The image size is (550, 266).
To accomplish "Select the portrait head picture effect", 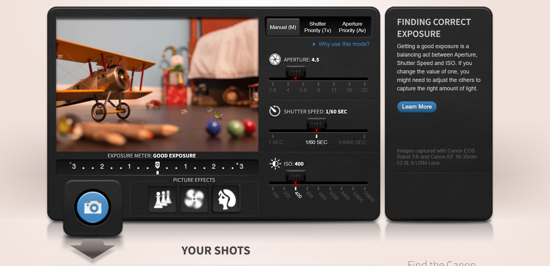I will [x=226, y=199].
